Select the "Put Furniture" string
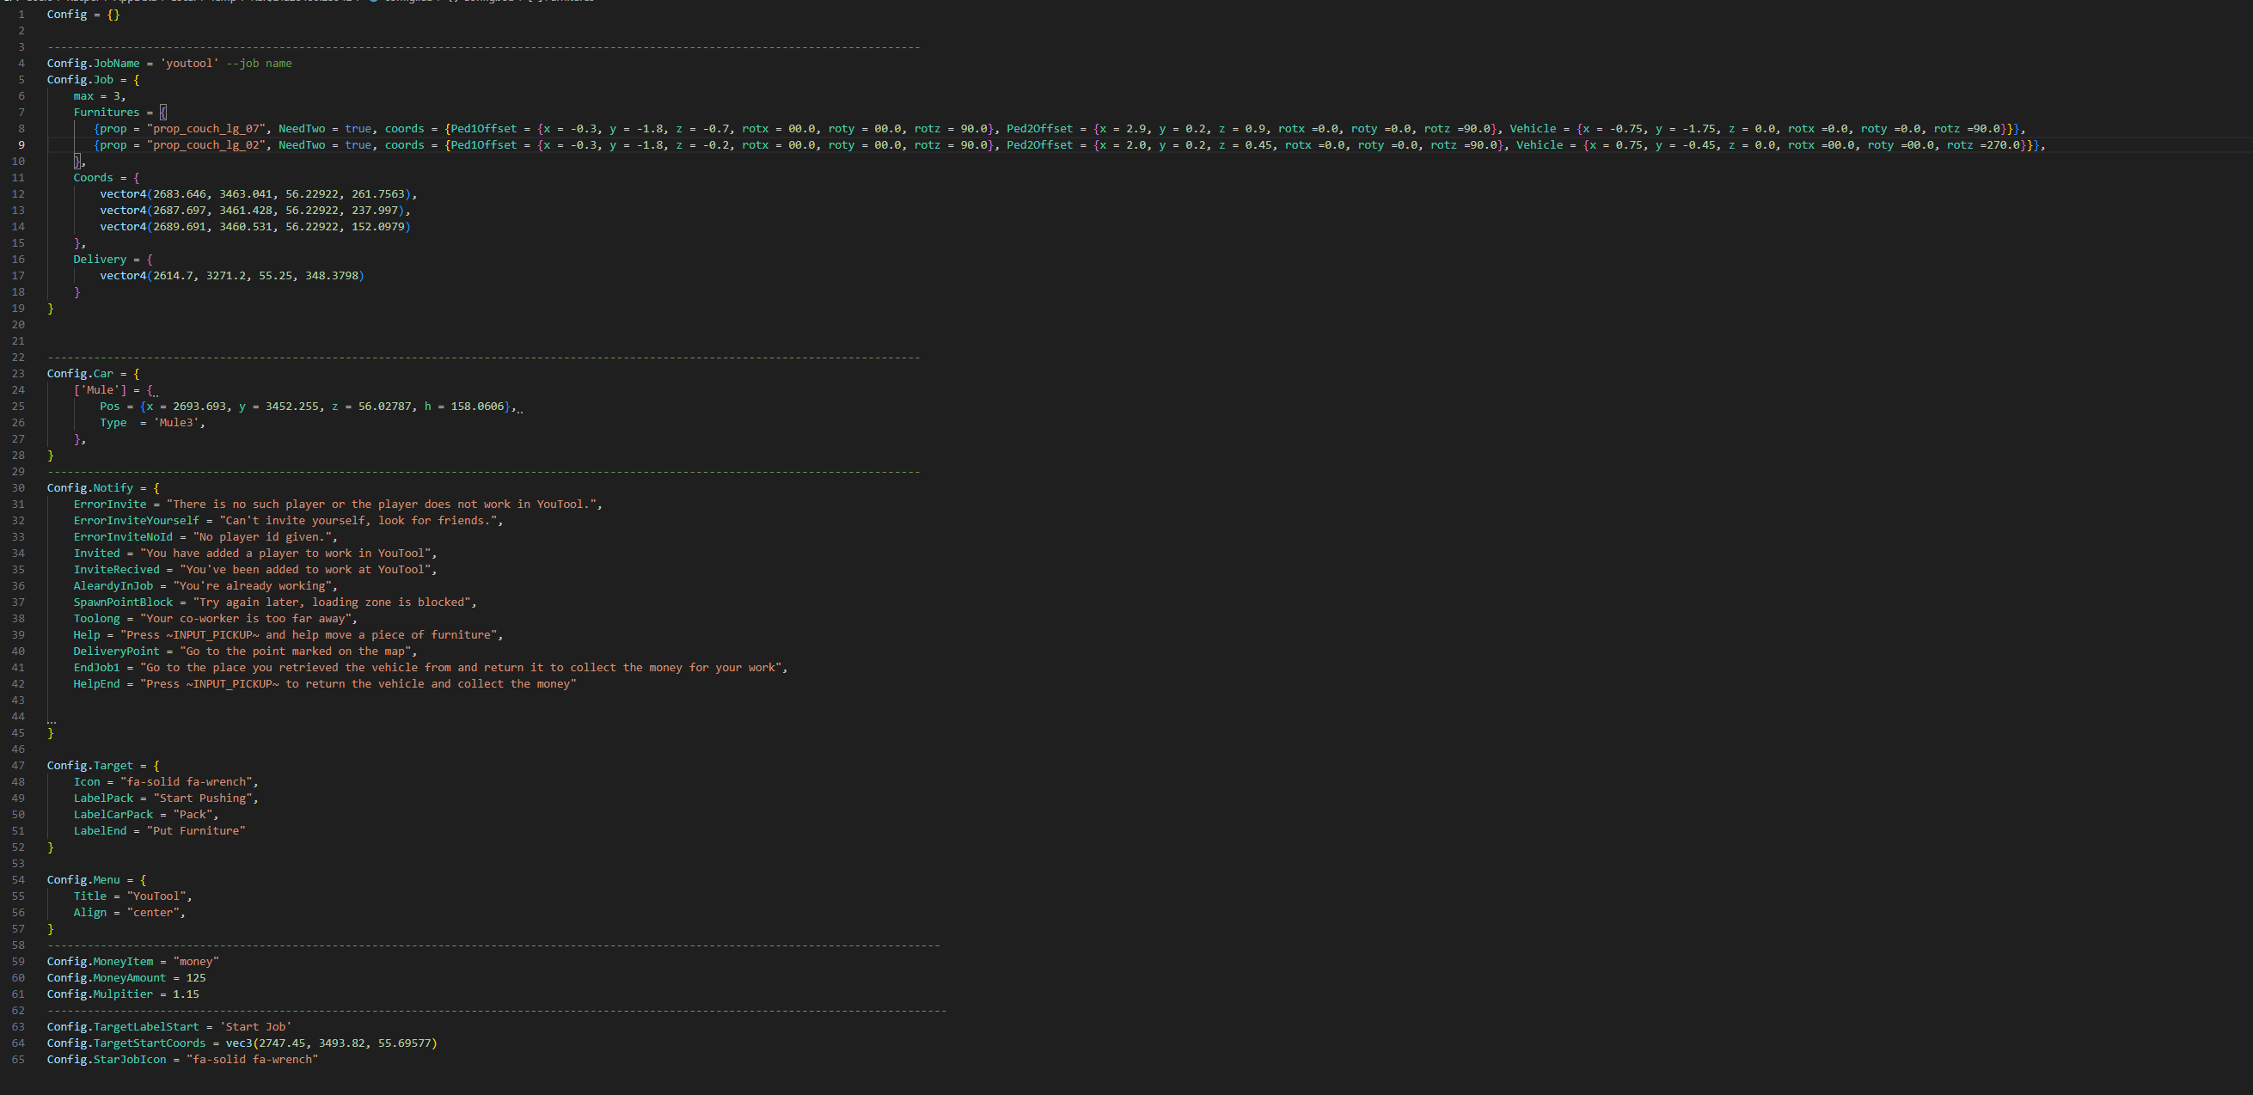The image size is (2253, 1095). 195,831
